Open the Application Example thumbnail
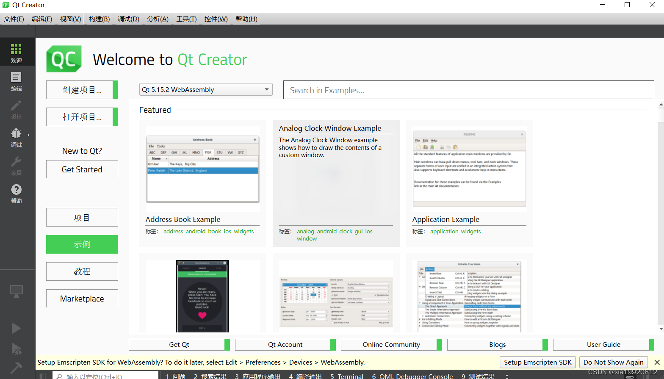The width and height of the screenshot is (664, 379). [x=470, y=169]
